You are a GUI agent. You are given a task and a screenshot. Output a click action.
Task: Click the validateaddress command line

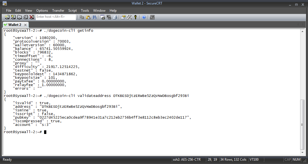tap(96, 96)
